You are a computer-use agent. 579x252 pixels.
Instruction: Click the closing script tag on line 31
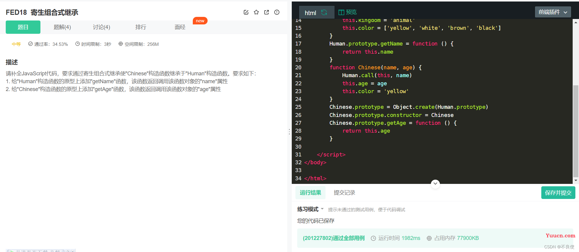(331, 155)
